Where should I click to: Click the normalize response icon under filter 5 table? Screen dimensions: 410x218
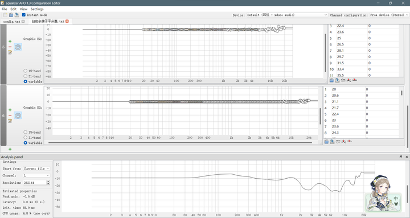pyautogui.click(x=349, y=80)
